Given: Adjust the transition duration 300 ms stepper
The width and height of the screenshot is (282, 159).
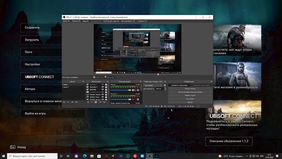Looking at the screenshot, I should [x=165, y=89].
